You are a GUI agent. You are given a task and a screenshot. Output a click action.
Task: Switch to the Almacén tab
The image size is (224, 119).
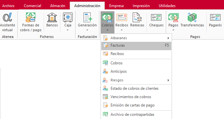pos(58,6)
